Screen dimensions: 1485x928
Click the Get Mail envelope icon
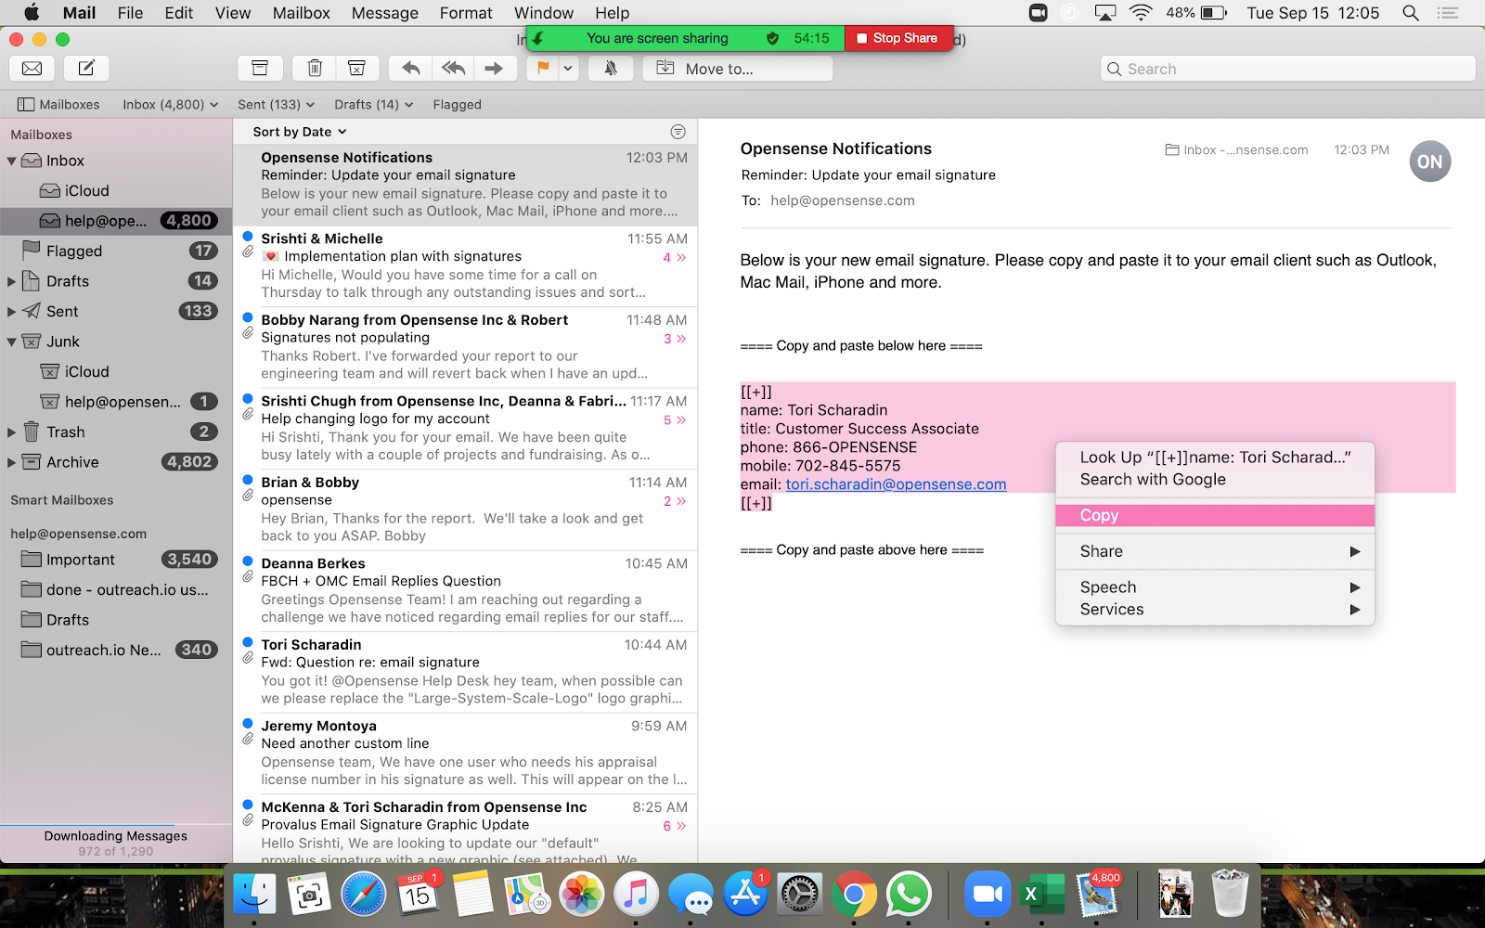click(x=32, y=69)
